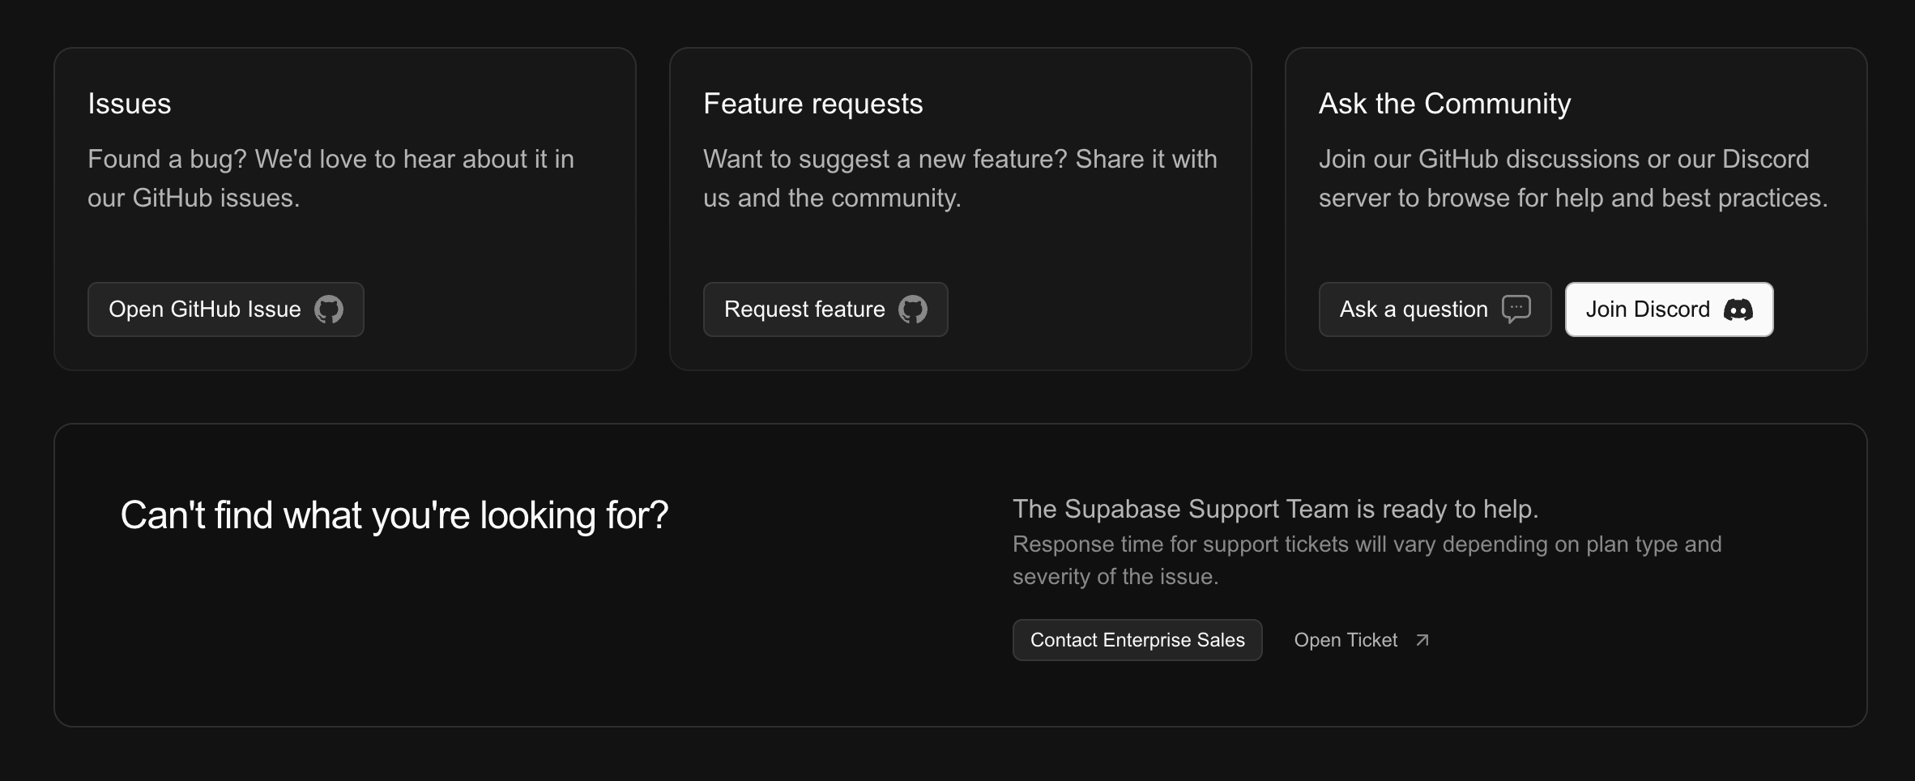Click the Issues card description text

click(x=331, y=177)
